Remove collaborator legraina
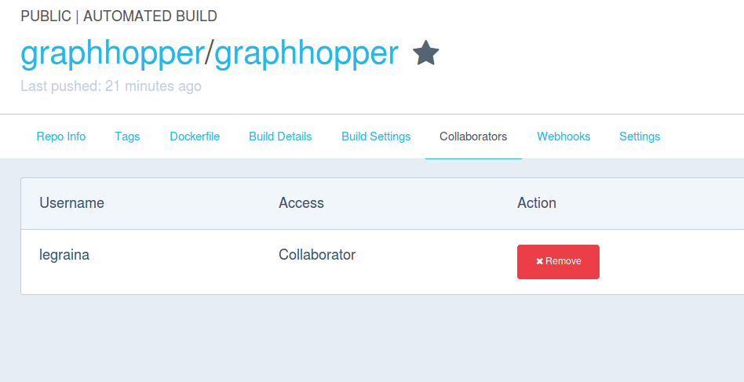Image resolution: width=744 pixels, height=382 pixels. coord(558,262)
